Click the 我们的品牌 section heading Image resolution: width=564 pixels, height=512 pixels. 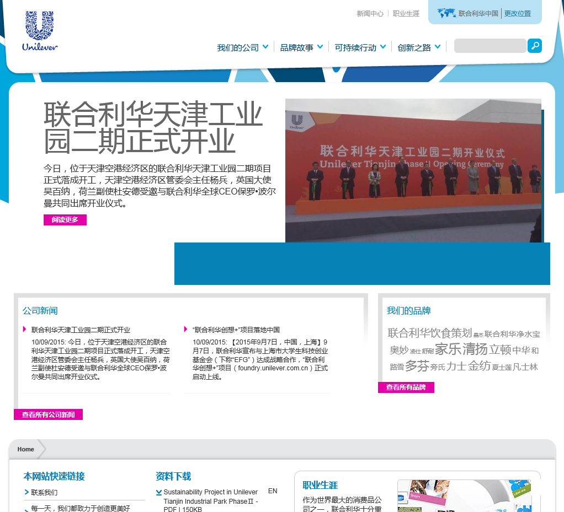pyautogui.click(x=408, y=310)
